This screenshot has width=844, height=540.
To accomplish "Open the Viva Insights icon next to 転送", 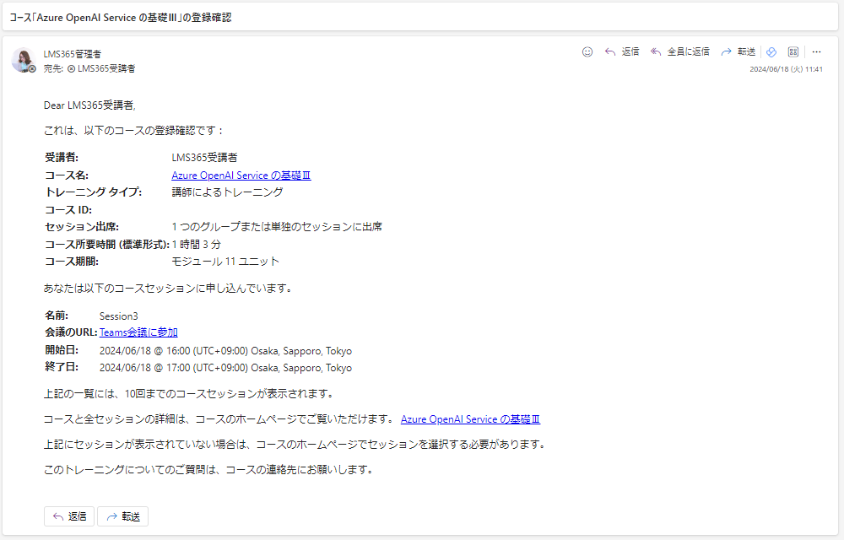I will 771,51.
